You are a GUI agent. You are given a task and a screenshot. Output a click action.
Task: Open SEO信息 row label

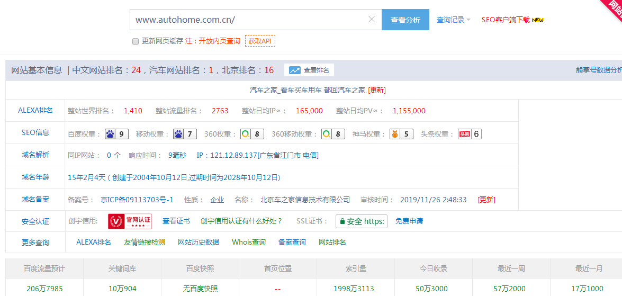pyautogui.click(x=35, y=133)
